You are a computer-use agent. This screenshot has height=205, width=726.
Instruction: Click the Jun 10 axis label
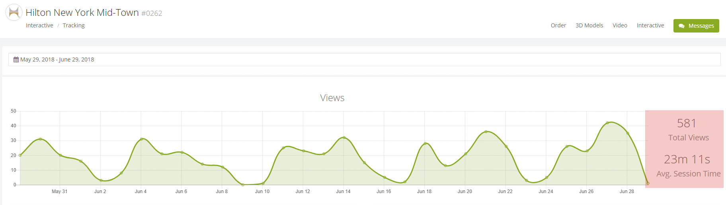(x=262, y=192)
